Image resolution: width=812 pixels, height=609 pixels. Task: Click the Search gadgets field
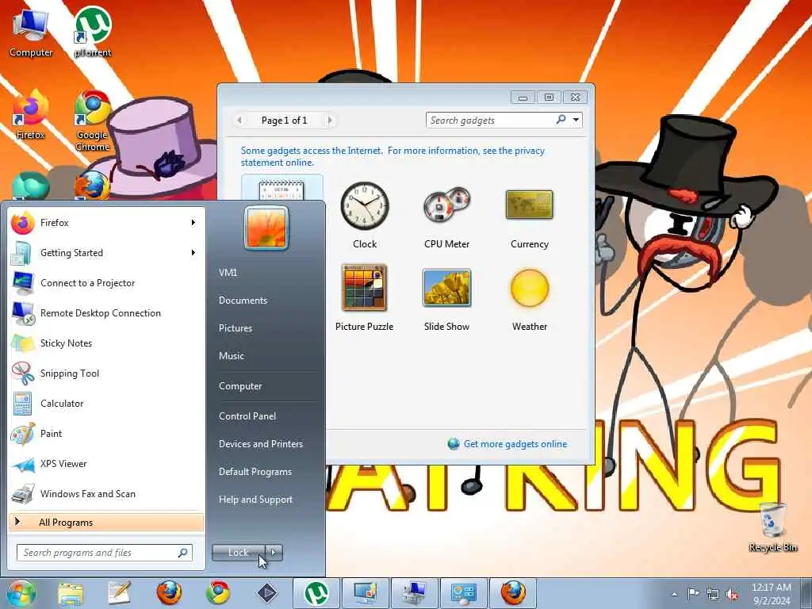pos(489,121)
